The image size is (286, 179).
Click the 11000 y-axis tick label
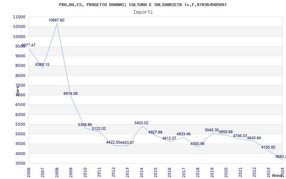pyautogui.click(x=19, y=17)
